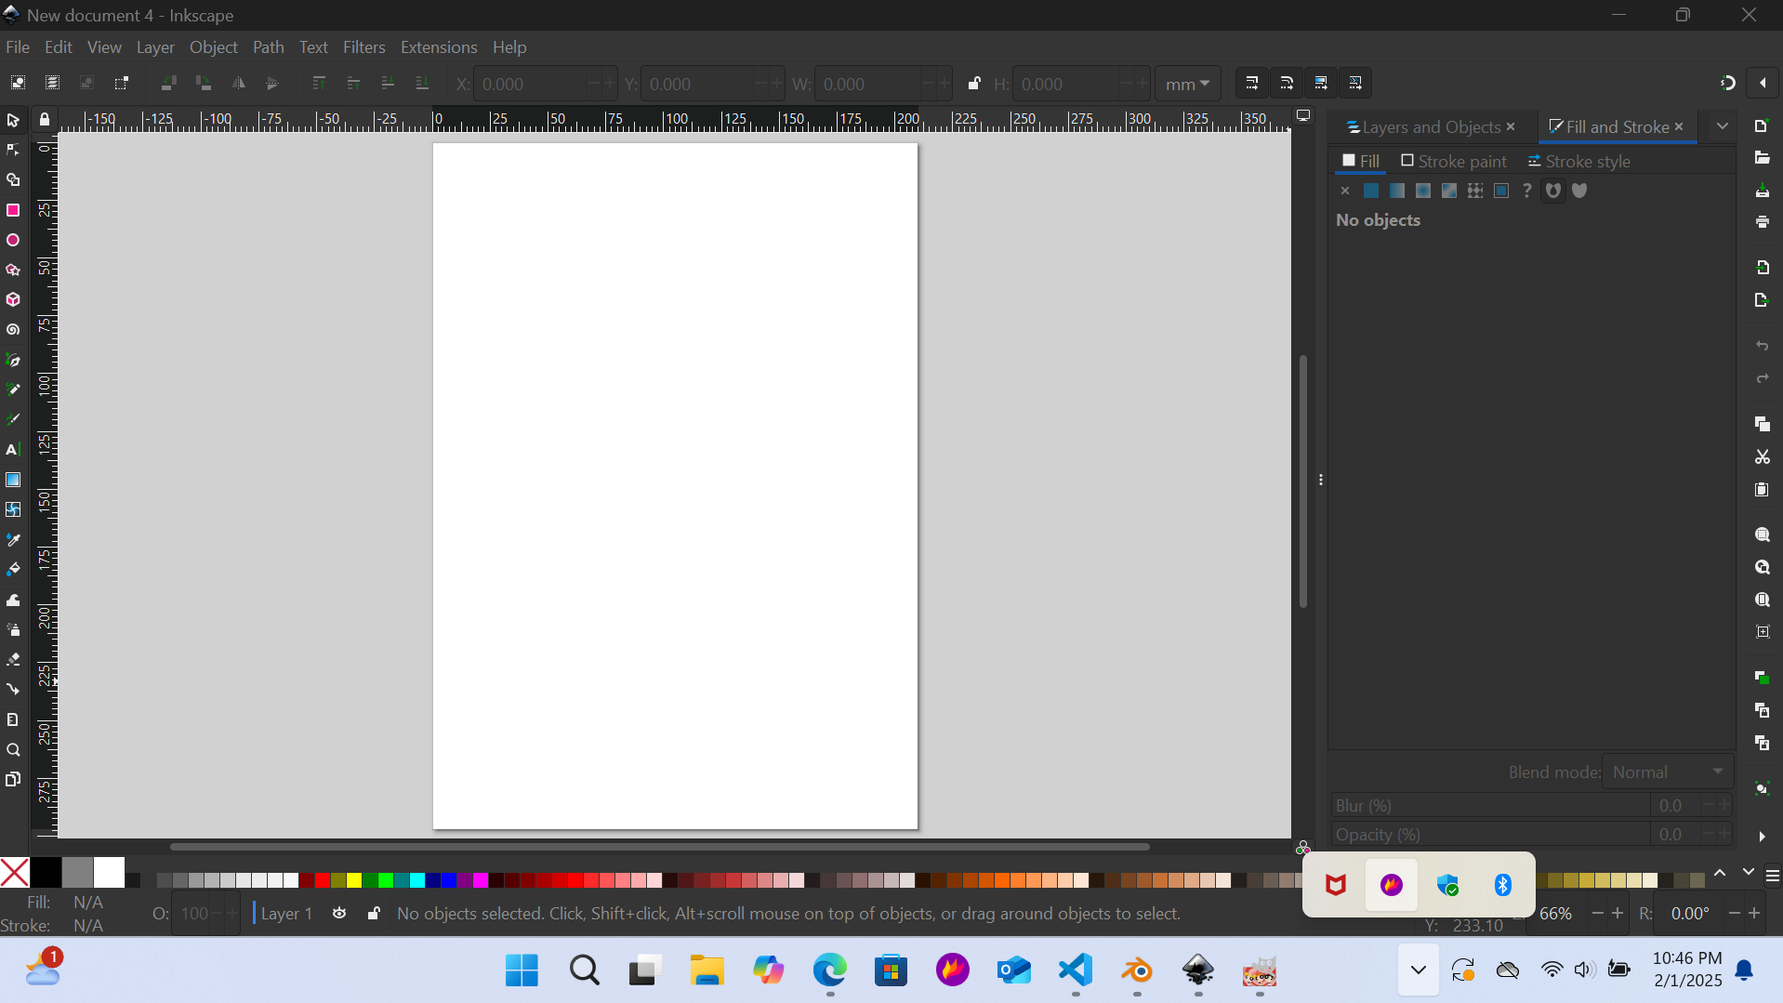Open the Path menu
This screenshot has width=1783, height=1003.
(x=268, y=47)
